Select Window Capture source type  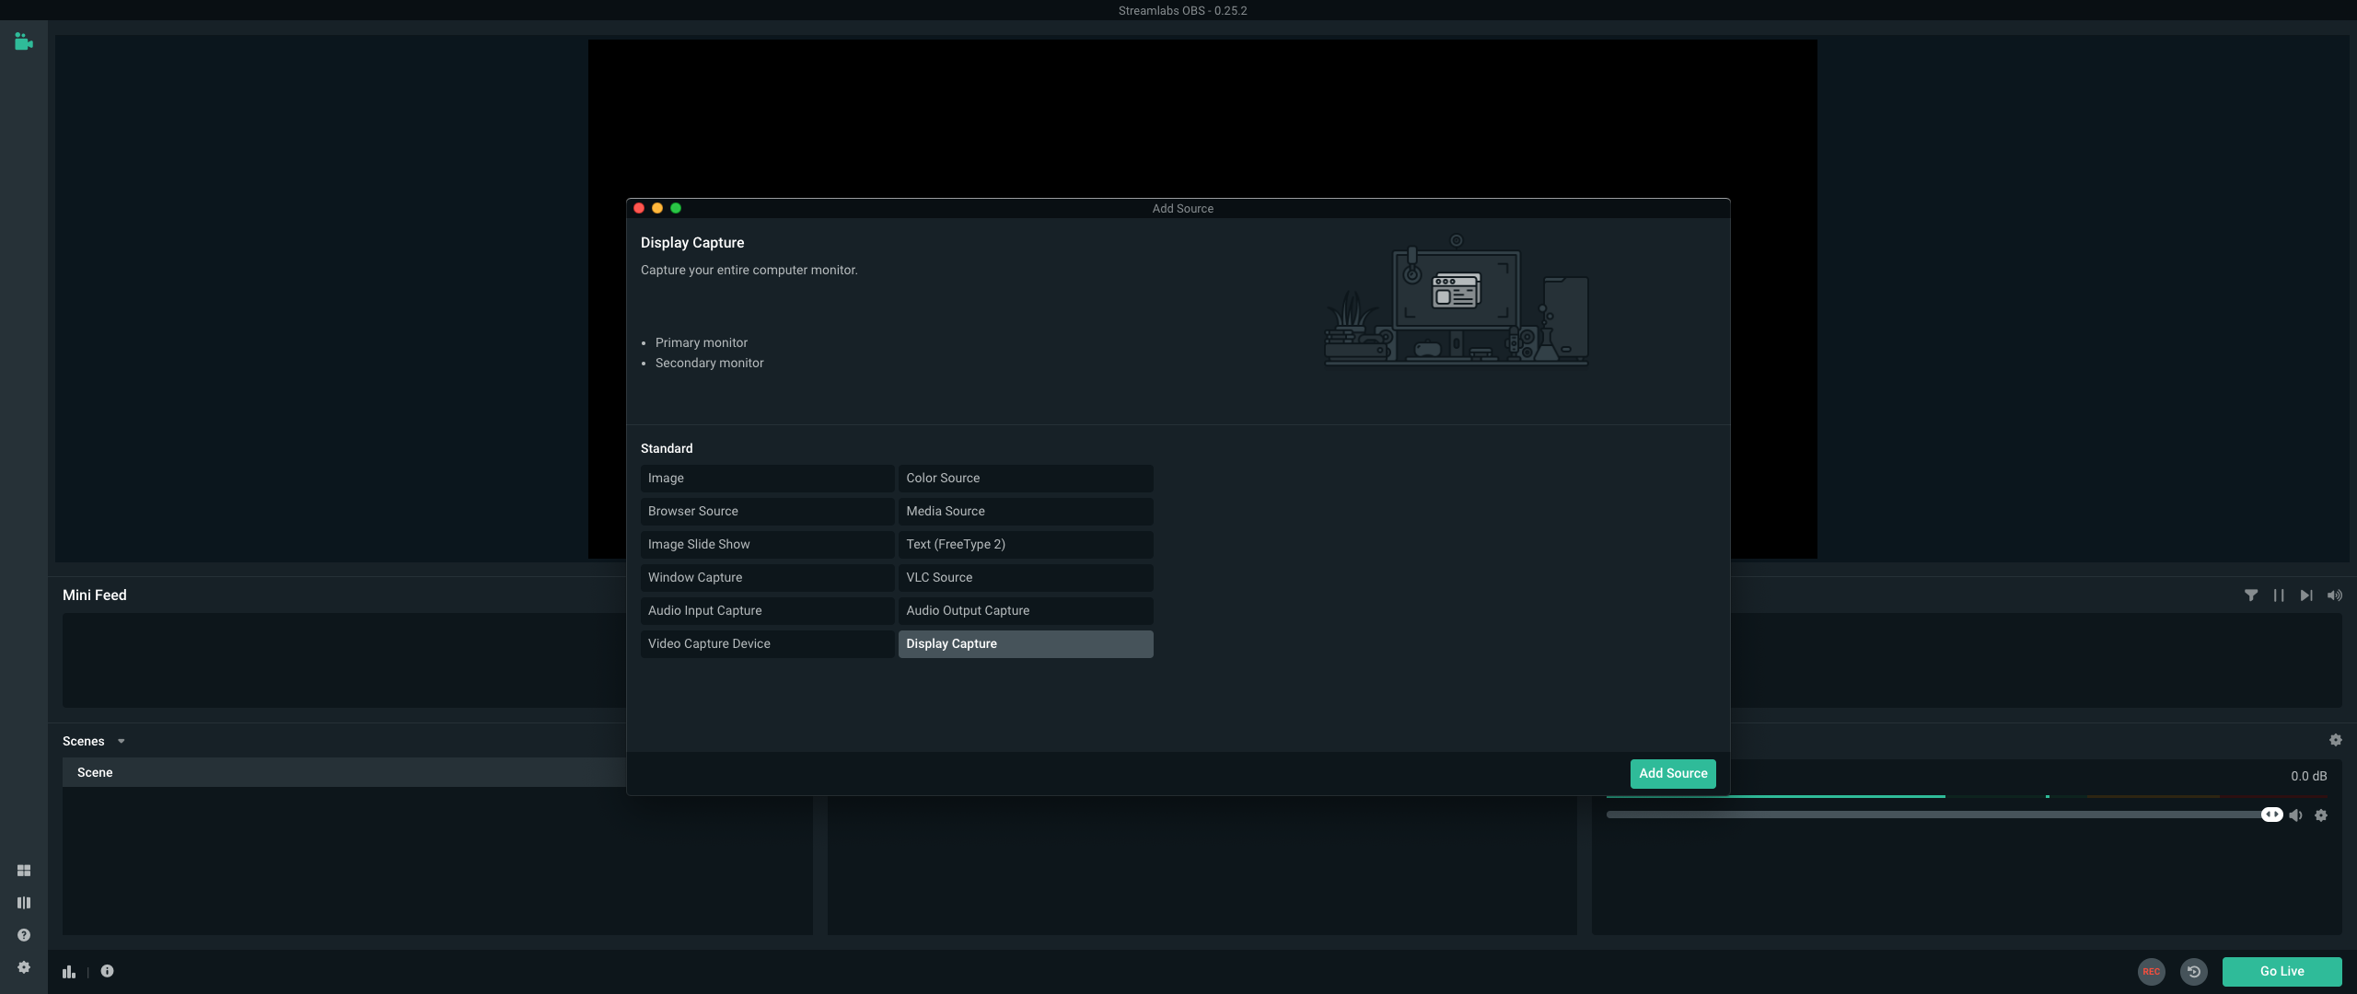pyautogui.click(x=767, y=578)
